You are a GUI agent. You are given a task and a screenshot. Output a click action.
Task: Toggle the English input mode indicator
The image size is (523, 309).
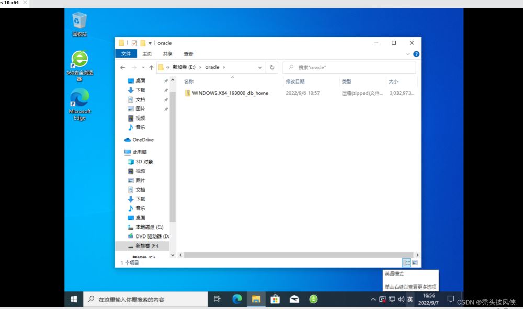click(411, 299)
